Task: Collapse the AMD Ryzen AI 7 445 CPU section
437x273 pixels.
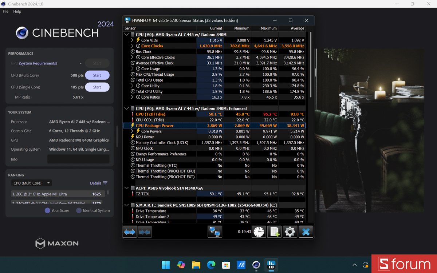Action: [x=126, y=34]
